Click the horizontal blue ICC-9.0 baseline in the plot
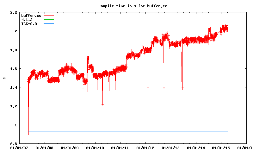253x152 pixels. click(126, 131)
